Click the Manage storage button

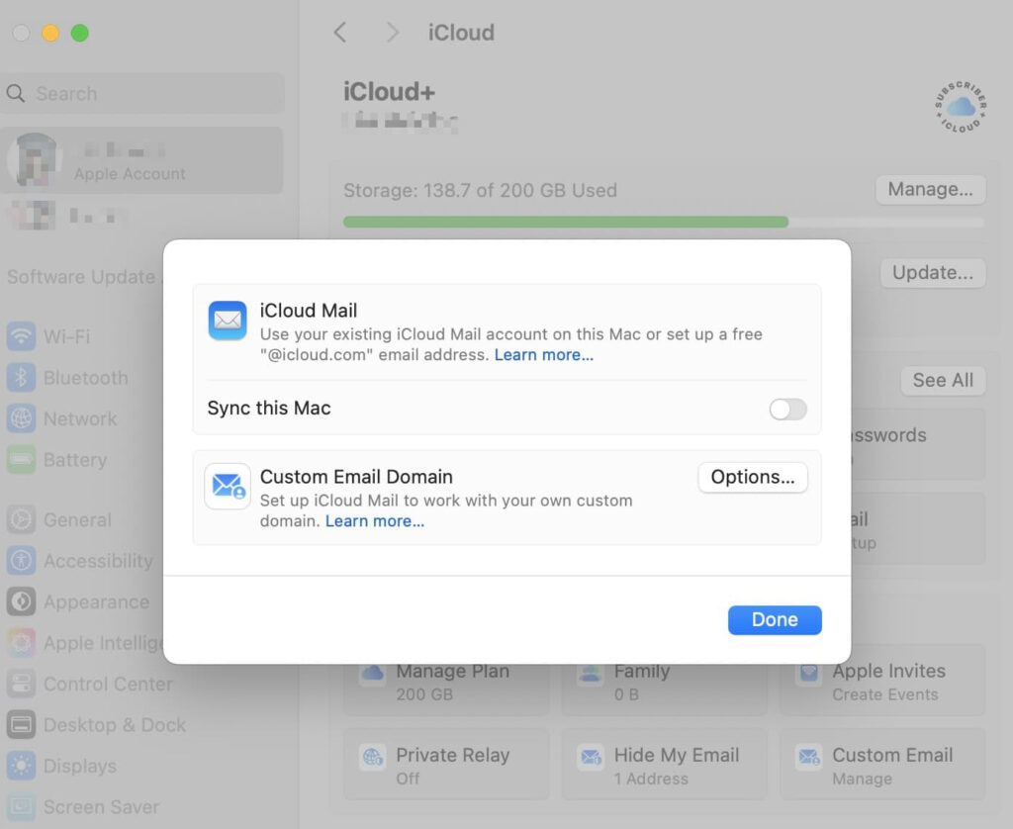click(x=930, y=189)
